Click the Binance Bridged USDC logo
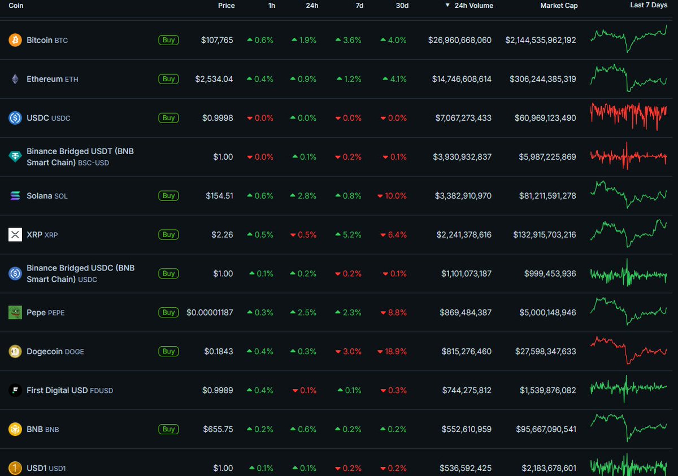Viewport: 678px width, 476px height. 15,273
